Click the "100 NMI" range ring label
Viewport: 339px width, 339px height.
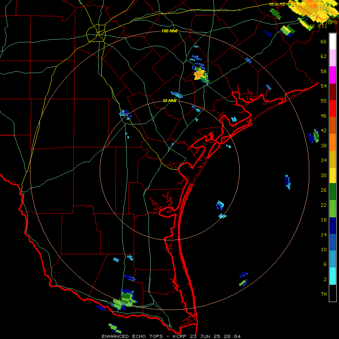(169, 31)
